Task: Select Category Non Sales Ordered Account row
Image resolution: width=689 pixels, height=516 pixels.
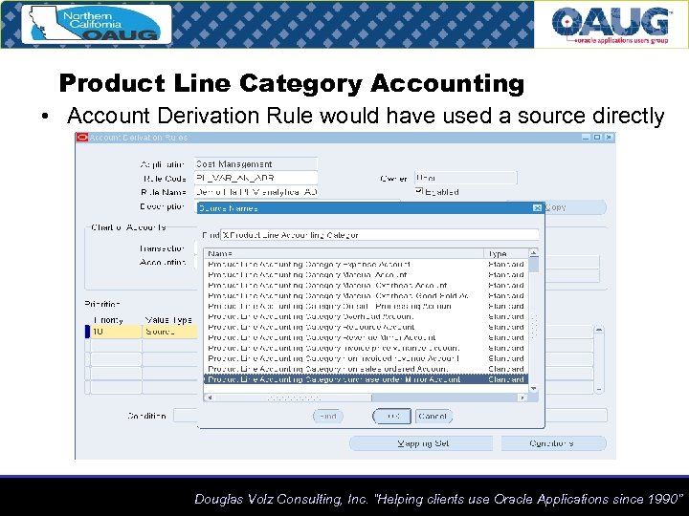Action: pyautogui.click(x=366, y=369)
